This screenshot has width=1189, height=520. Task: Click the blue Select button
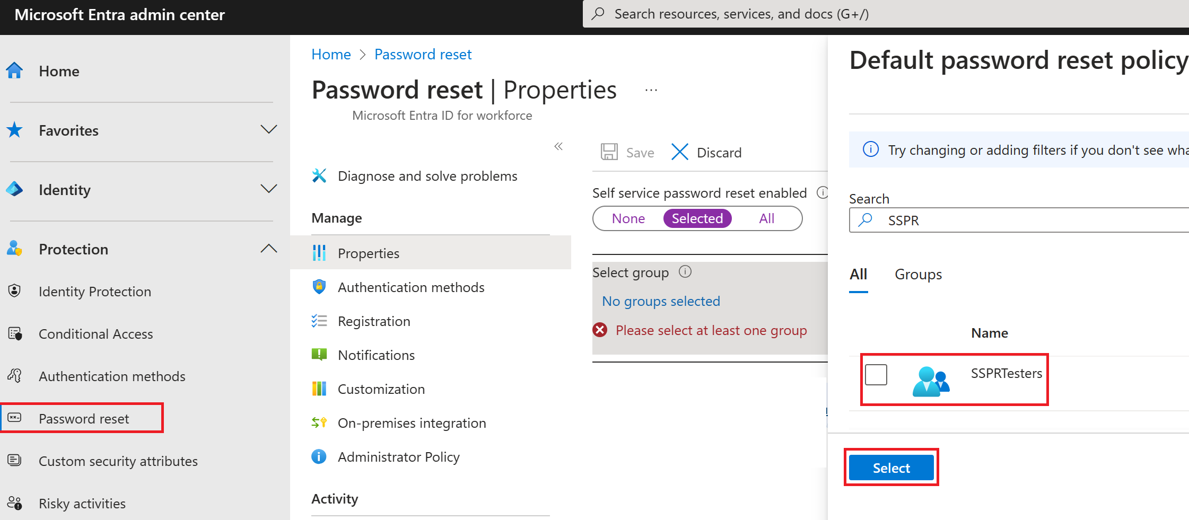[891, 468]
